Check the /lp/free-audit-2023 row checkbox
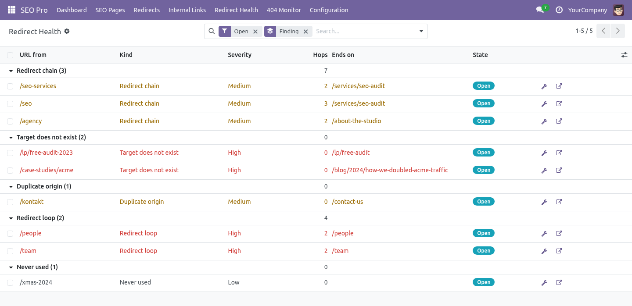The height and width of the screenshot is (306, 632). tap(10, 153)
